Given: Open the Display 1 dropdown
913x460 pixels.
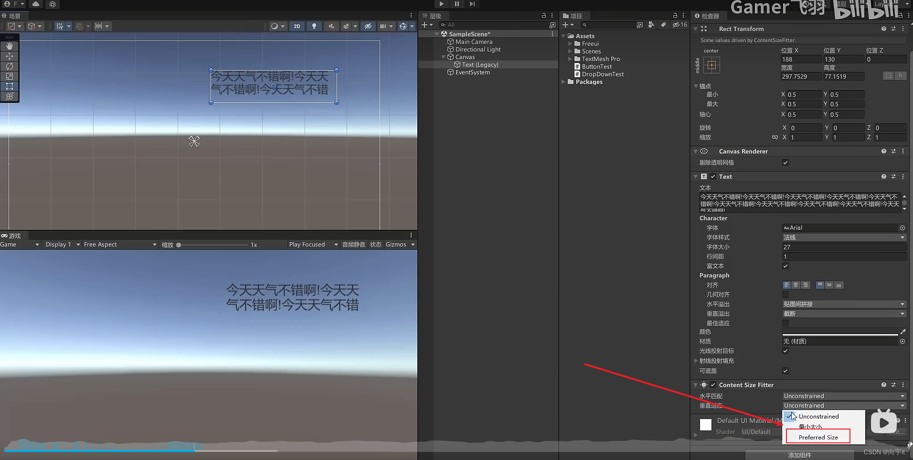Looking at the screenshot, I should click(x=63, y=245).
